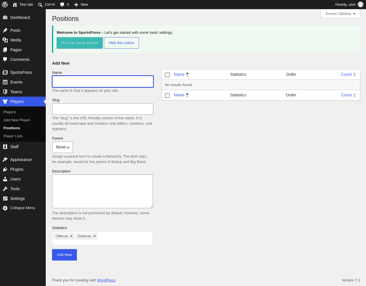Focus the Slug text field
The height and width of the screenshot is (286, 366).
coord(103,109)
